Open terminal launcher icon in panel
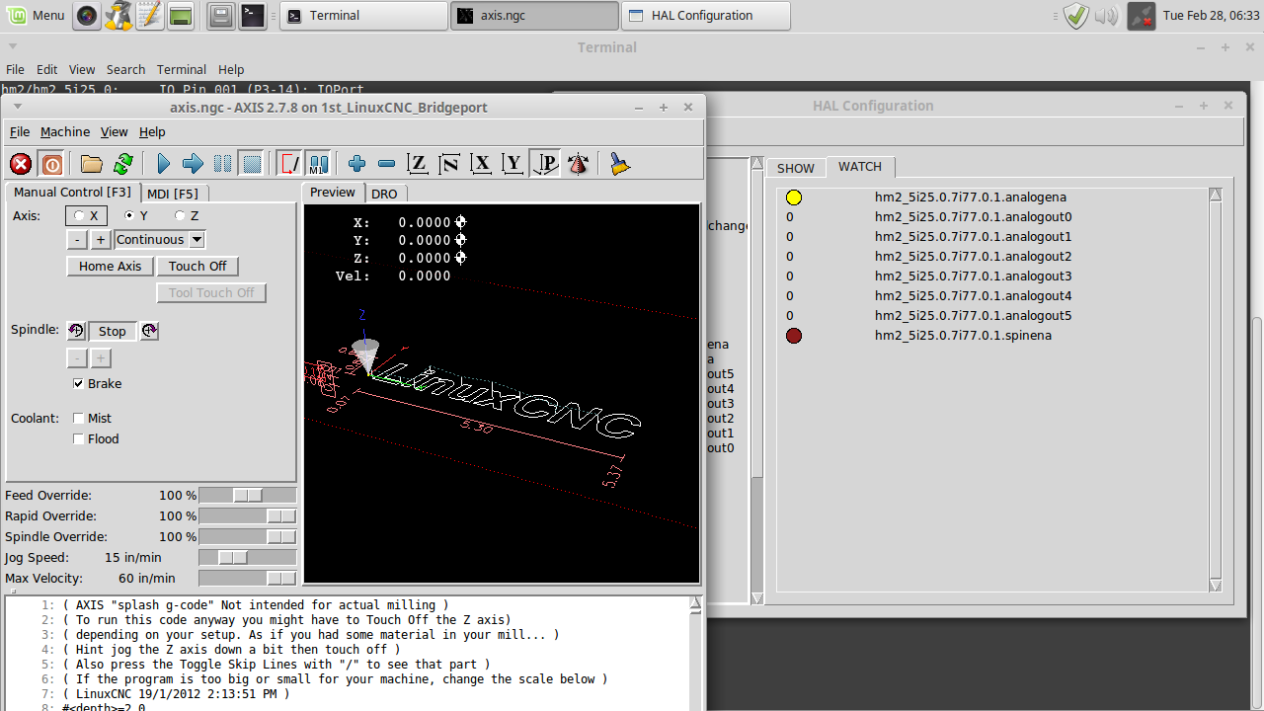Image resolution: width=1264 pixels, height=711 pixels. [x=253, y=15]
